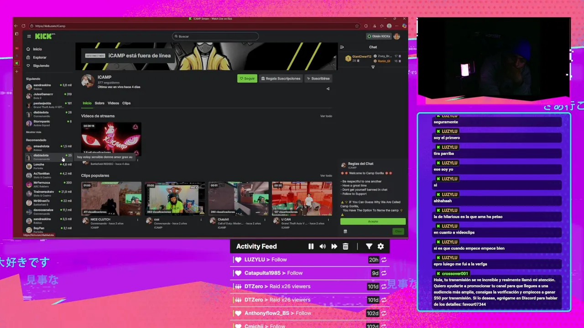This screenshot has height=328, width=584.
Task: Open the Battlefield REDSEC stream video thumbnail
Action: 111,139
